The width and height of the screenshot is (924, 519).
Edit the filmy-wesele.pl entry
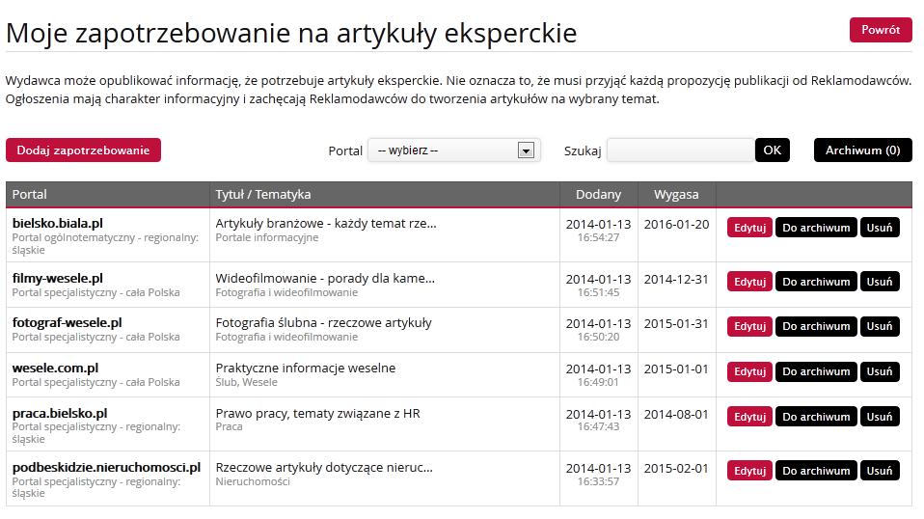click(x=749, y=282)
